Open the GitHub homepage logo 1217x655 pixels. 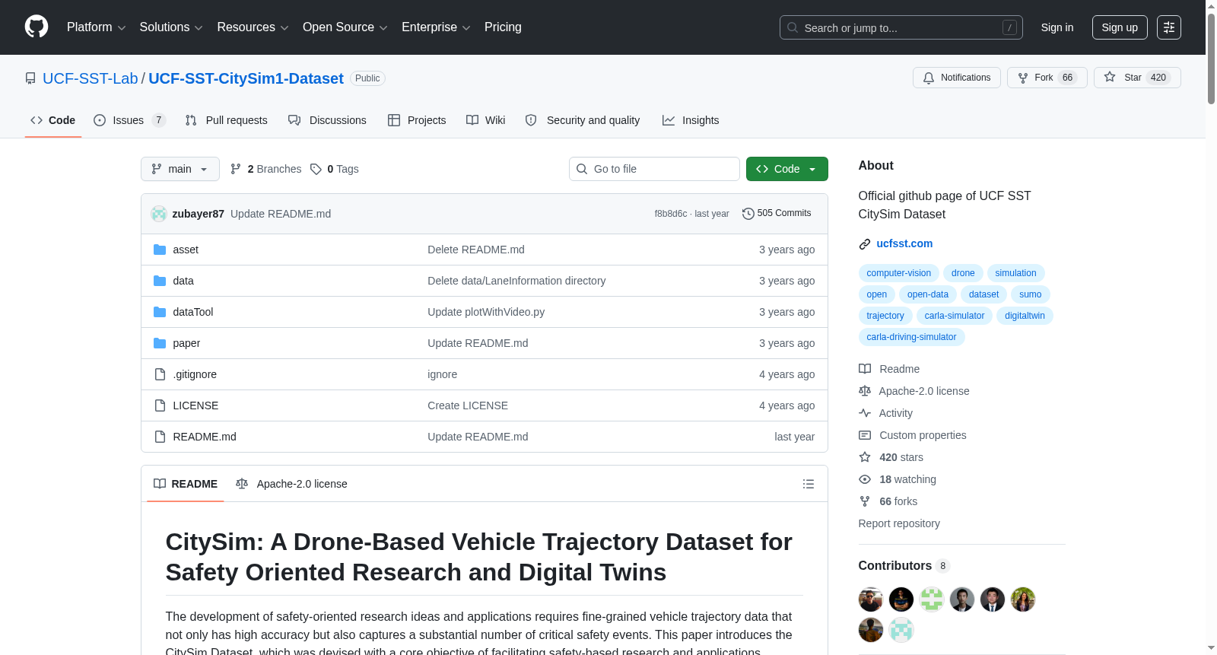(x=37, y=27)
